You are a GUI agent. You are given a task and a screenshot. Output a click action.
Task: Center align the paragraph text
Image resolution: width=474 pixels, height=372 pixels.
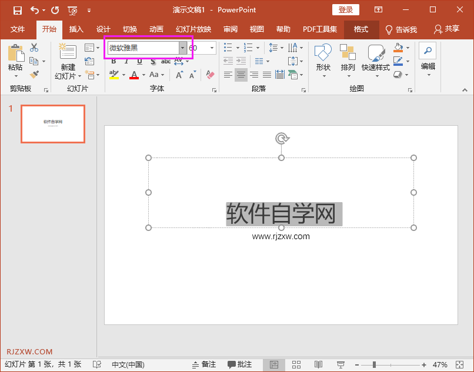click(241, 75)
